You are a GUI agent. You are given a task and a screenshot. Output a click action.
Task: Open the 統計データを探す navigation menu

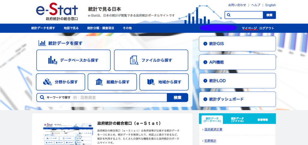(43, 28)
